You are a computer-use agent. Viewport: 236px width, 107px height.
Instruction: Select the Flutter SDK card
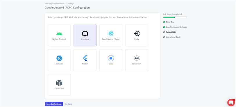tap(85, 60)
